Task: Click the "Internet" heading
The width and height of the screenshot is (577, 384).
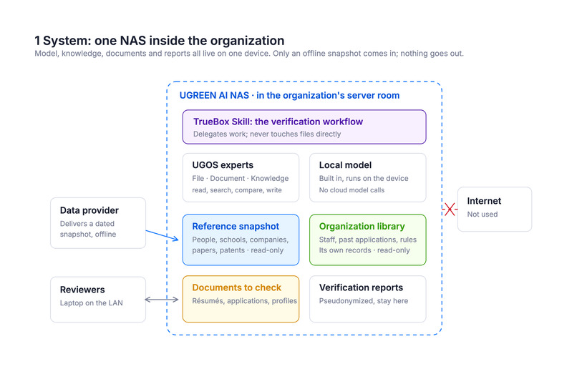Action: click(x=484, y=201)
